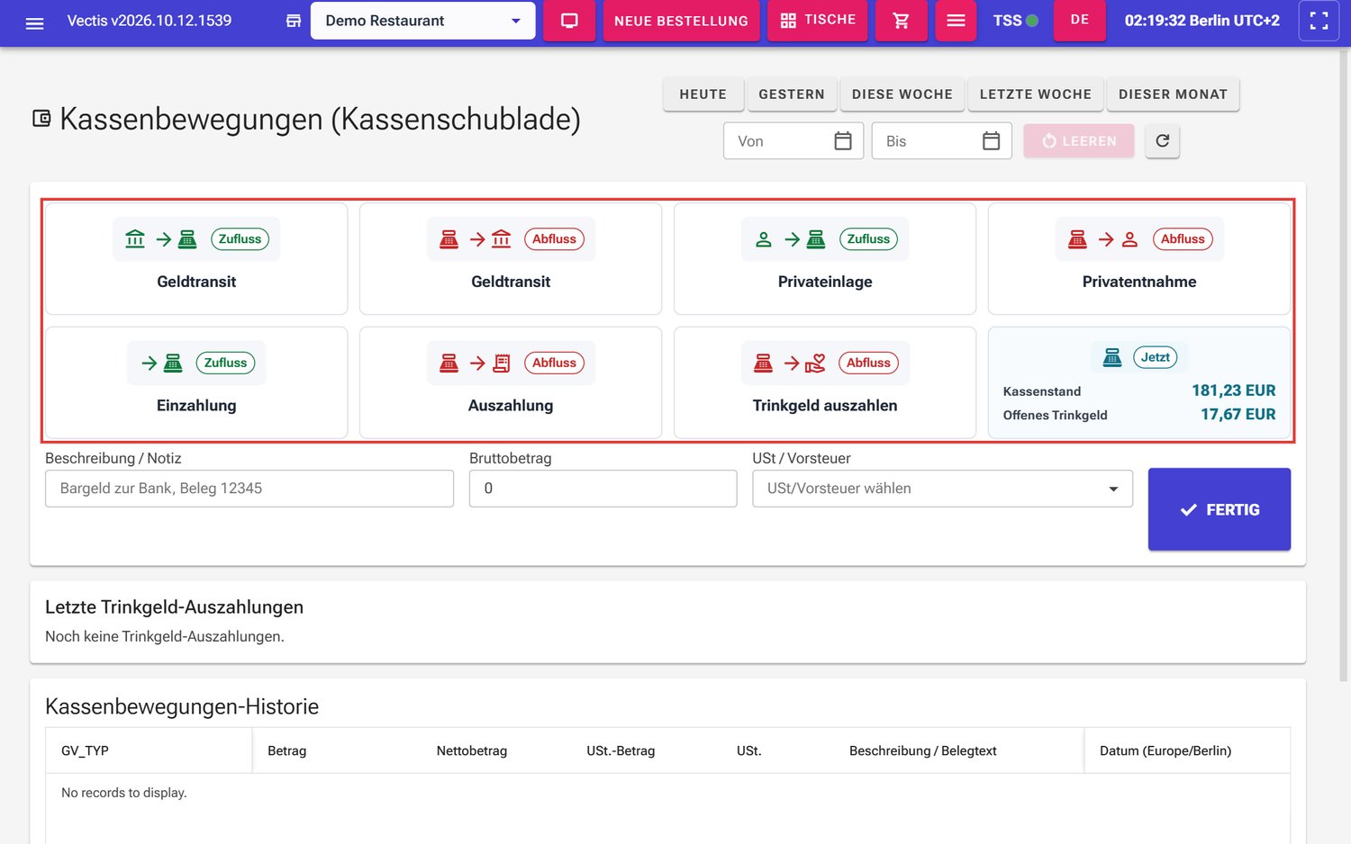Viewport: 1351px width, 844px height.
Task: Open the red list menu button
Action: (x=956, y=21)
